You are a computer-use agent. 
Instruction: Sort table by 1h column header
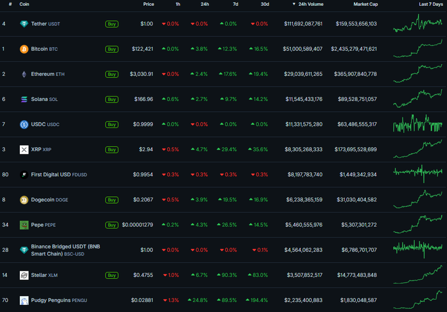tap(178, 4)
